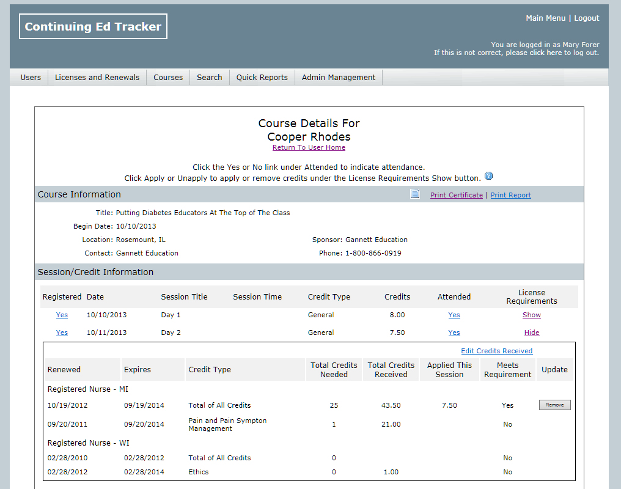Screen dimensions: 621x489
Task: Open the Admin Management menu
Action: tap(339, 78)
